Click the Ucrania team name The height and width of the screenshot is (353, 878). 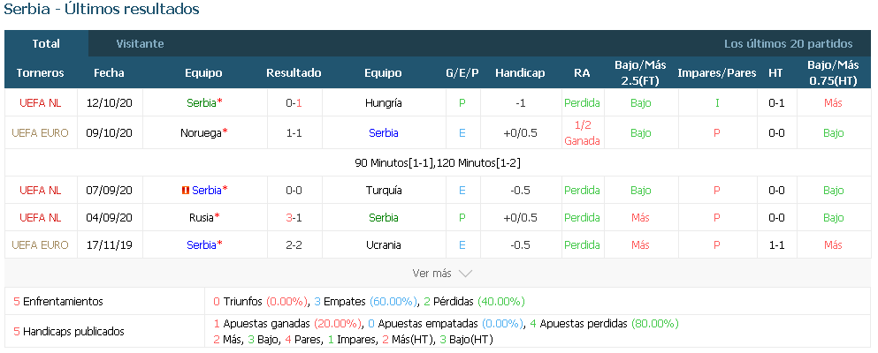[x=384, y=245]
